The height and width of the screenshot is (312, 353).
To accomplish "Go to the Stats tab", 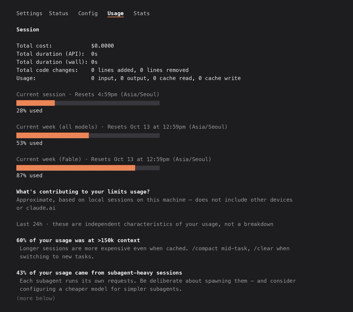I will click(x=141, y=13).
